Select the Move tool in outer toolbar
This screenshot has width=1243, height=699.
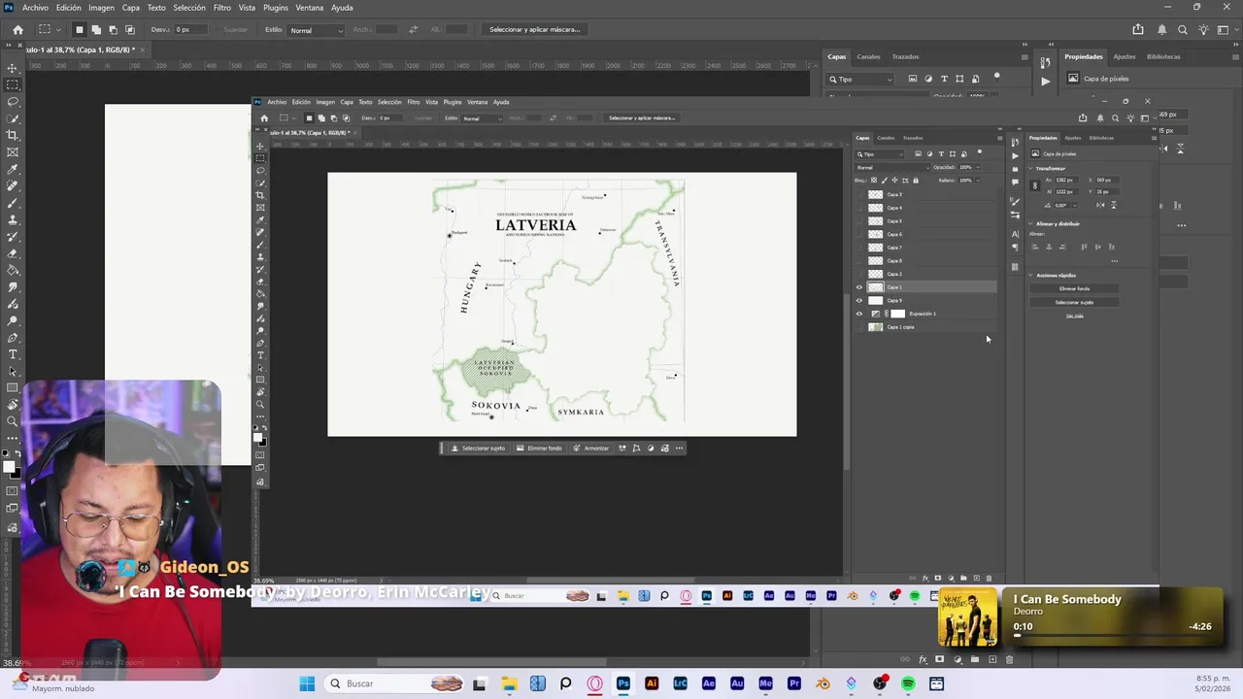[13, 68]
